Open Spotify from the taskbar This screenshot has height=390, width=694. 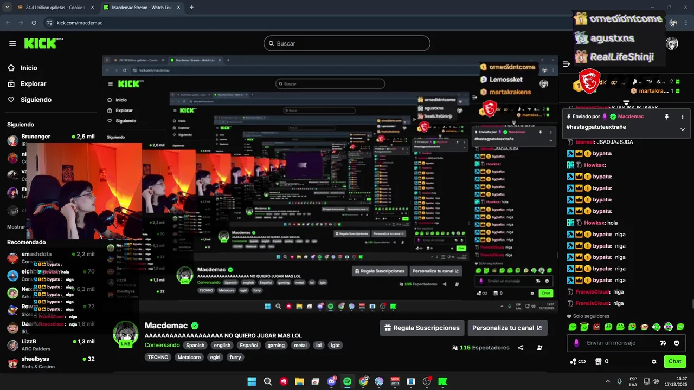[x=348, y=381]
